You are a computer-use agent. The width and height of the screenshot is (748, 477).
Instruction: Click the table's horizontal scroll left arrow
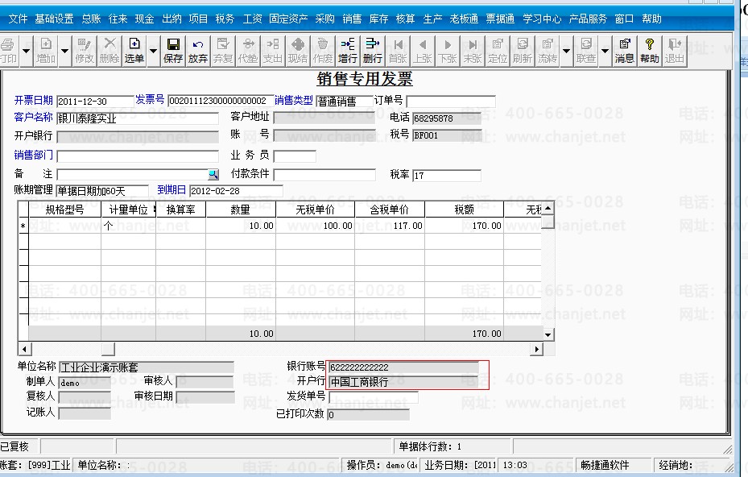[x=24, y=349]
